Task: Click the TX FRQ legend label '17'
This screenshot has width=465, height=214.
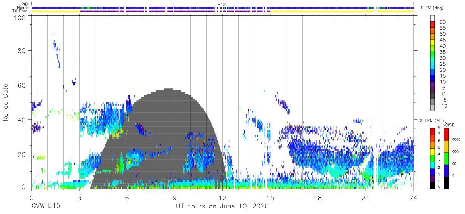Action: (x=438, y=134)
